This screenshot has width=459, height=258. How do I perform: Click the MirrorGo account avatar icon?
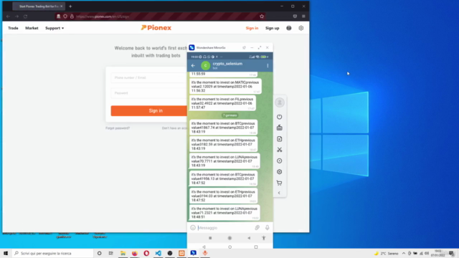click(280, 102)
